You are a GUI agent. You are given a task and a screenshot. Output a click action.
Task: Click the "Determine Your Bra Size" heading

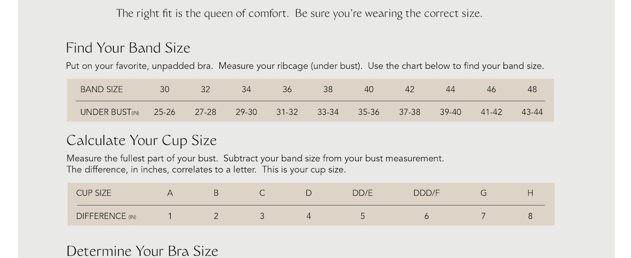click(x=142, y=251)
